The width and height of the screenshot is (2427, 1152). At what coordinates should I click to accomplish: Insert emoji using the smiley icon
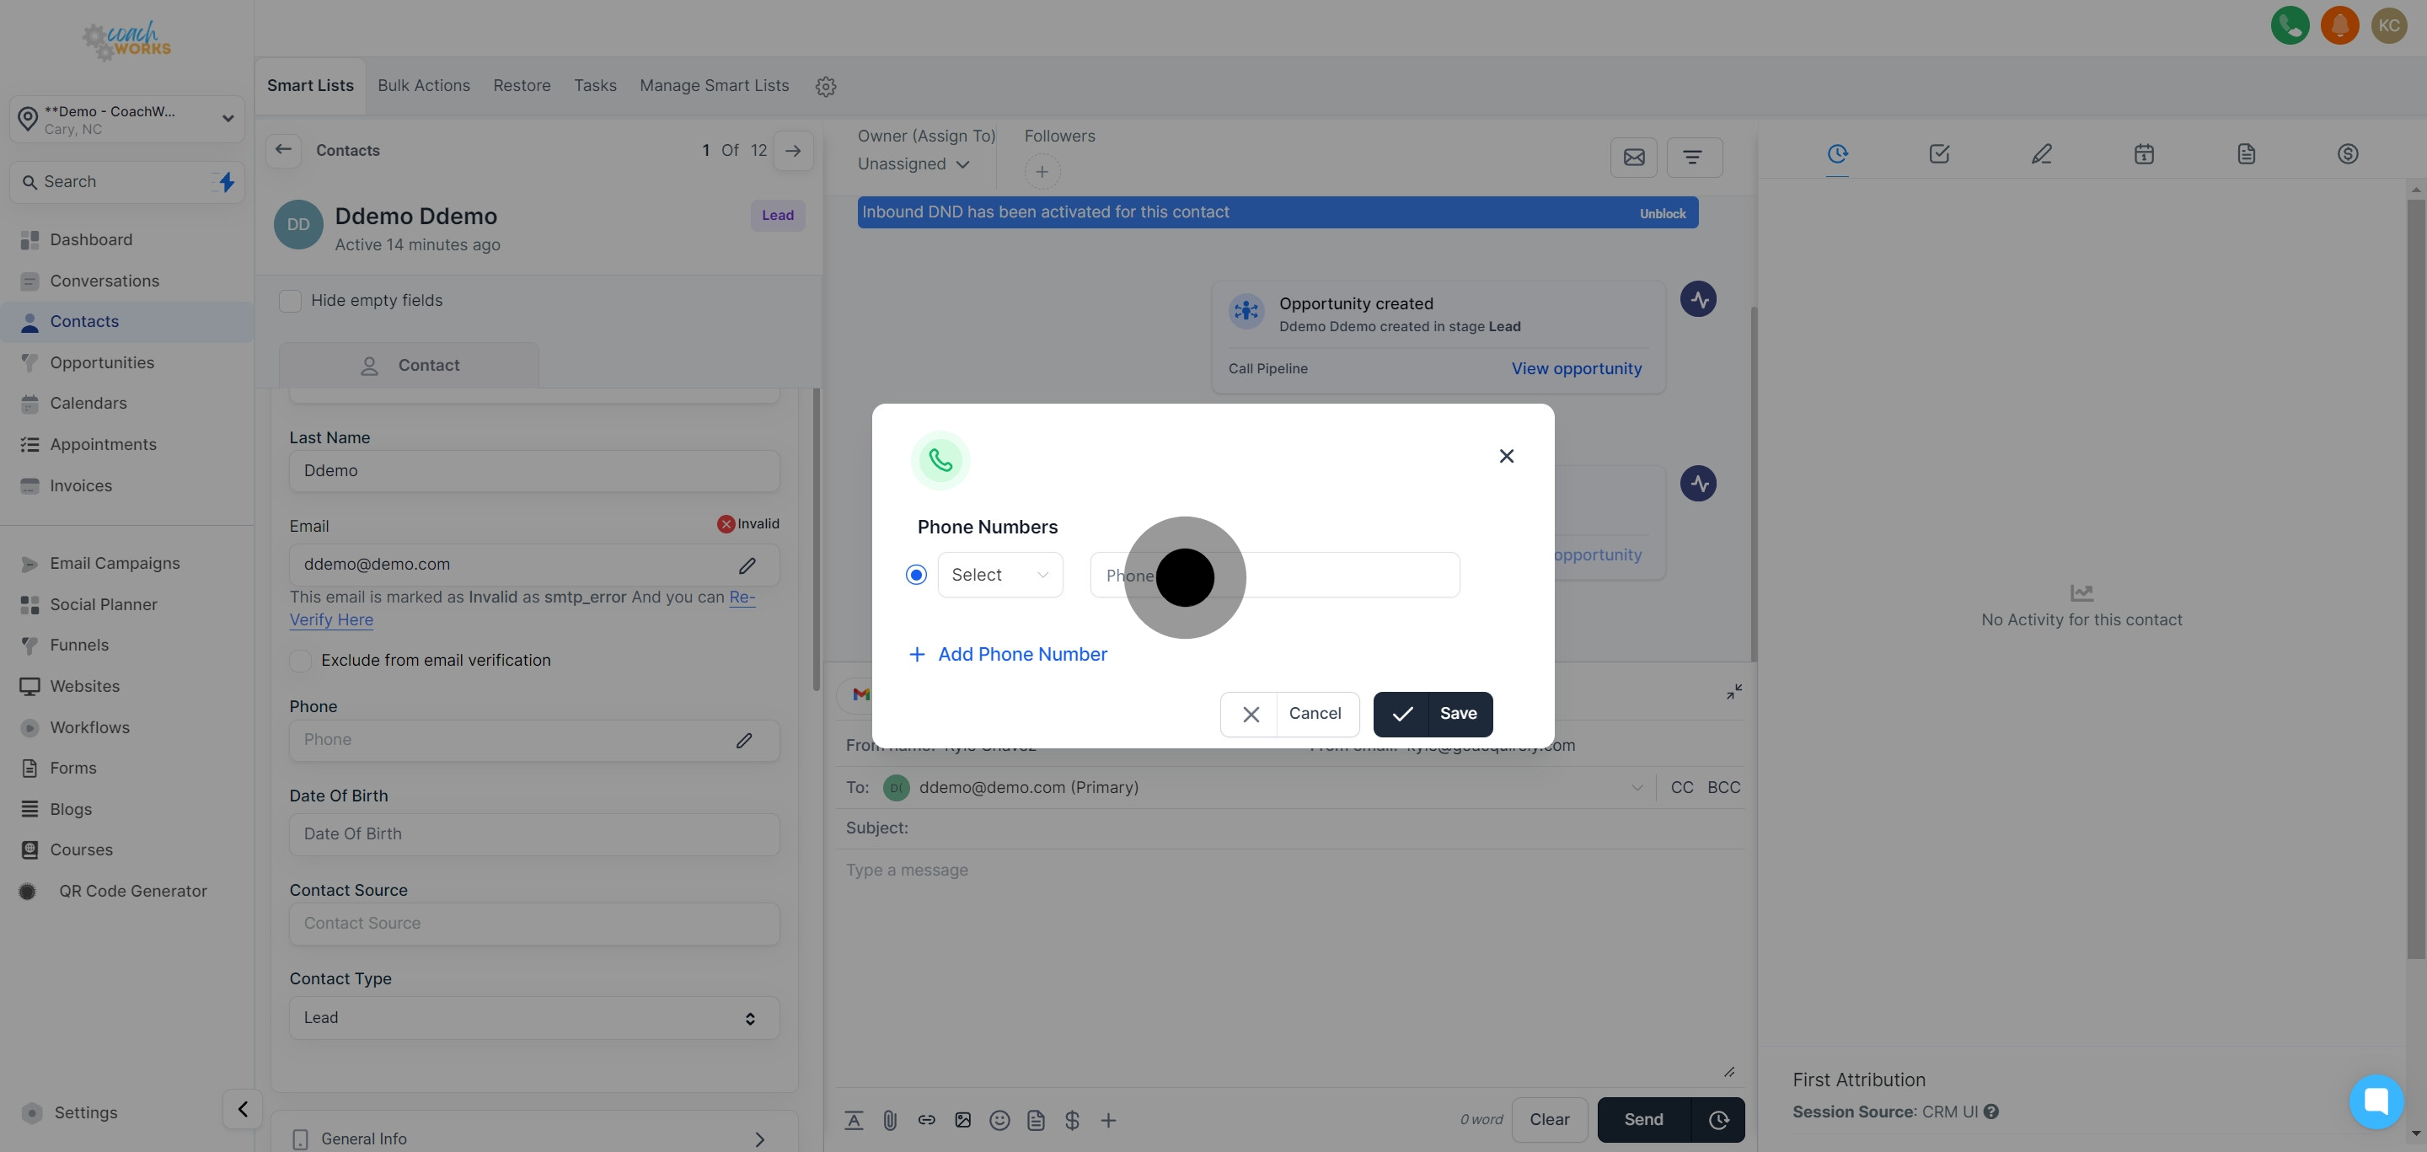point(999,1120)
